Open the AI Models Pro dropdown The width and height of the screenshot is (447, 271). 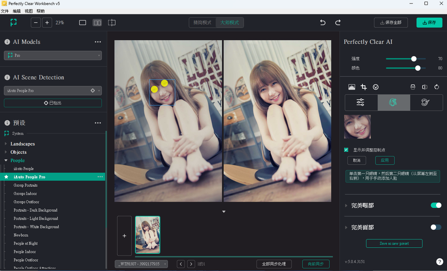click(x=53, y=55)
